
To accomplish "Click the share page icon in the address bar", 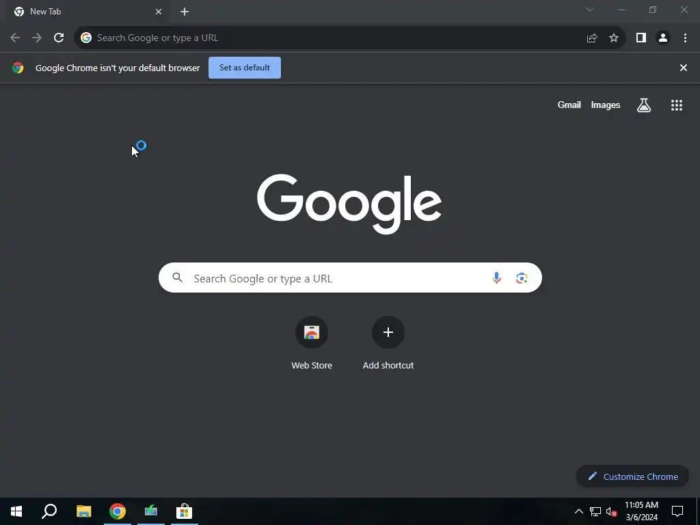I will click(x=592, y=38).
